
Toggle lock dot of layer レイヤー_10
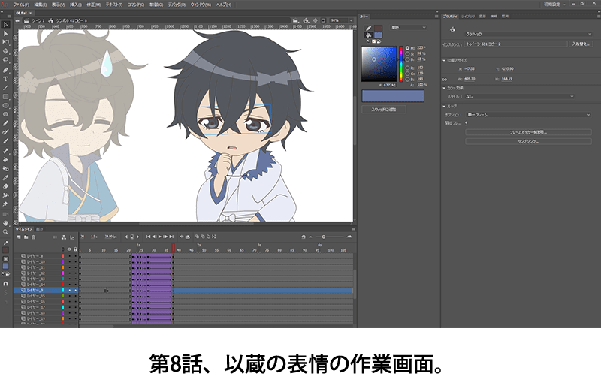click(x=75, y=261)
